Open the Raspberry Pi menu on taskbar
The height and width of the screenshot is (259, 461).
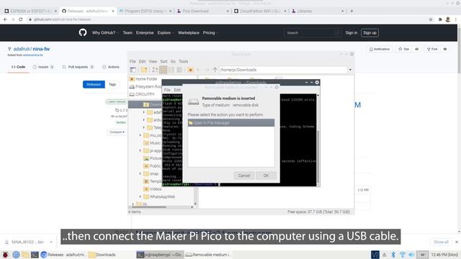click(5, 255)
